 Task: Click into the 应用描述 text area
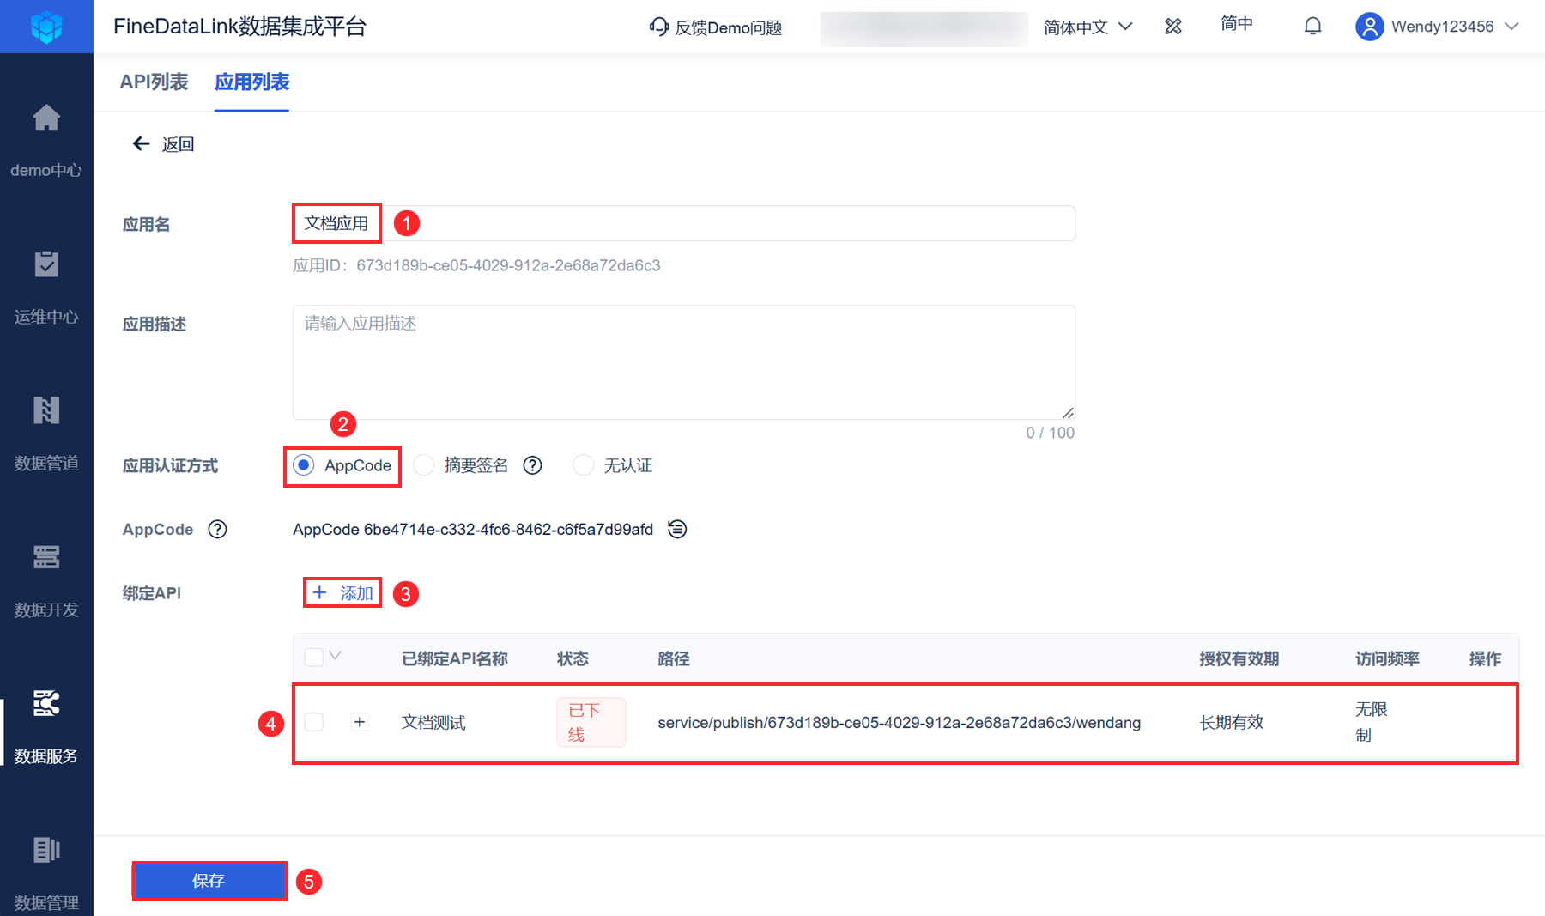[x=683, y=362]
